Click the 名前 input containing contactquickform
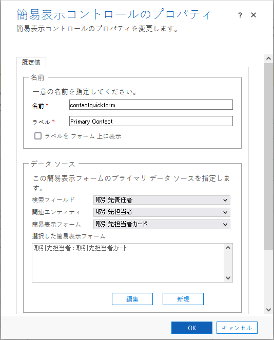This screenshot has height=340, width=274. click(151, 105)
